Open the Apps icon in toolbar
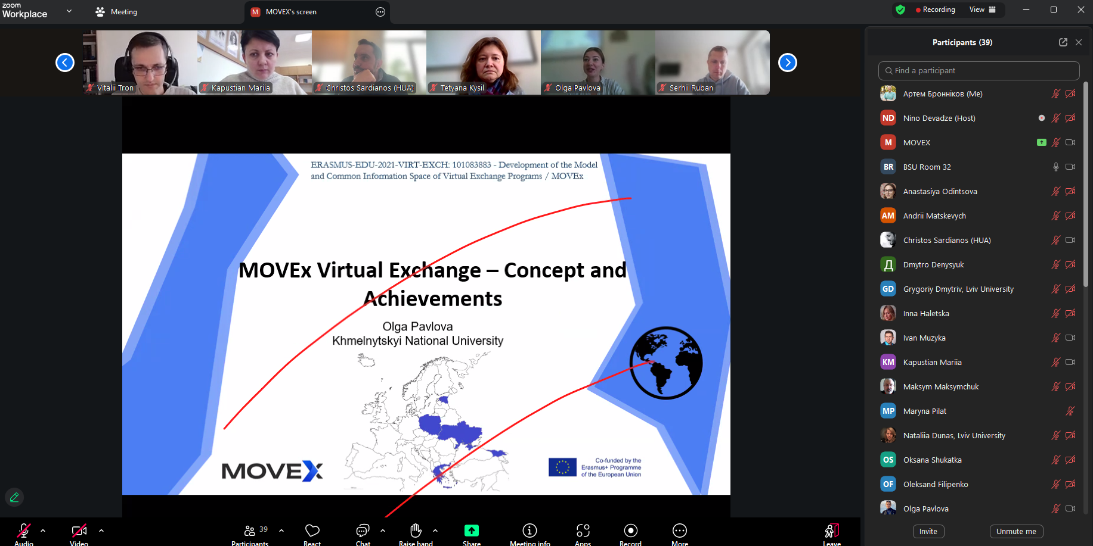This screenshot has width=1093, height=546. [x=583, y=531]
